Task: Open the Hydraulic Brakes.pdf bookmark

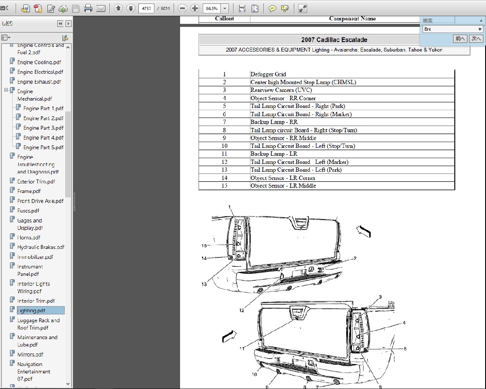Action: tap(41, 247)
